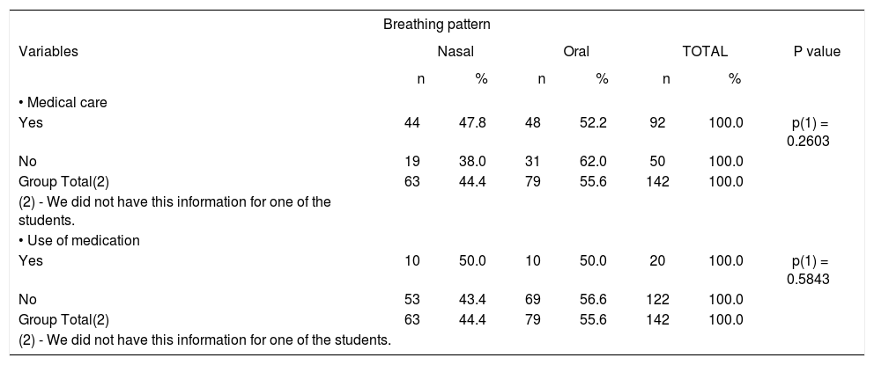This screenshot has height=365, width=874.
Task: Select the oral count cell showing 69
Action: point(533,299)
